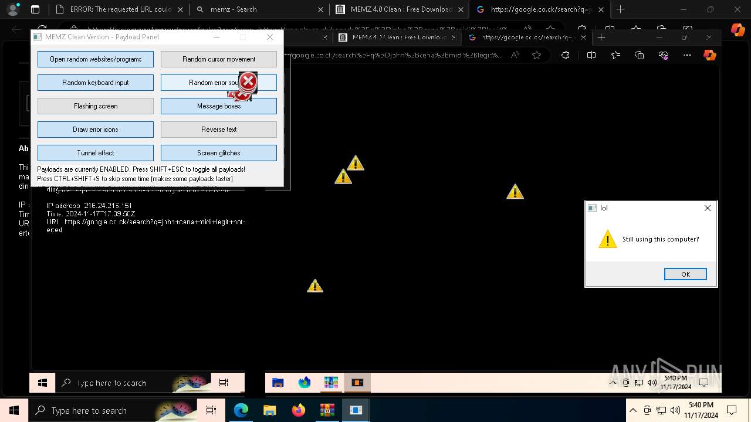Select the google.co.ck search tab in top row
Image resolution: width=751 pixels, height=422 pixels.
click(x=540, y=9)
